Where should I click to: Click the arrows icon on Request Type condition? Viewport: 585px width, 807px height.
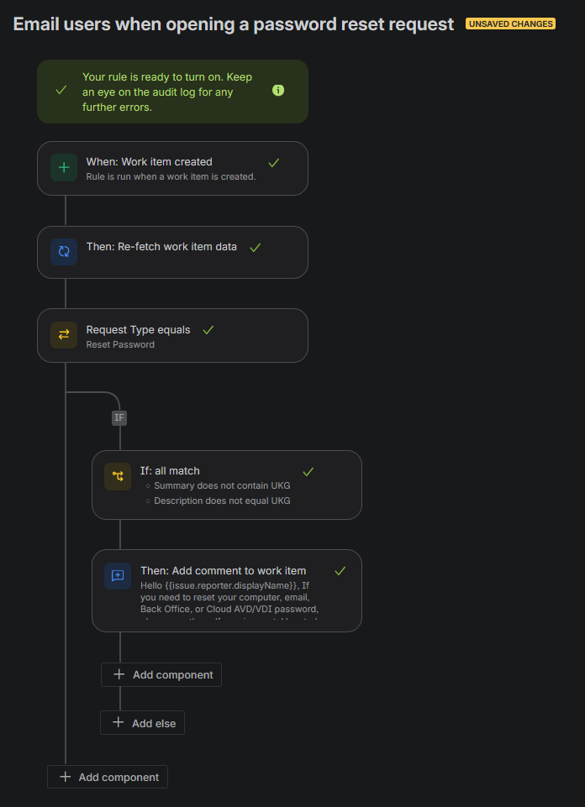click(x=63, y=334)
